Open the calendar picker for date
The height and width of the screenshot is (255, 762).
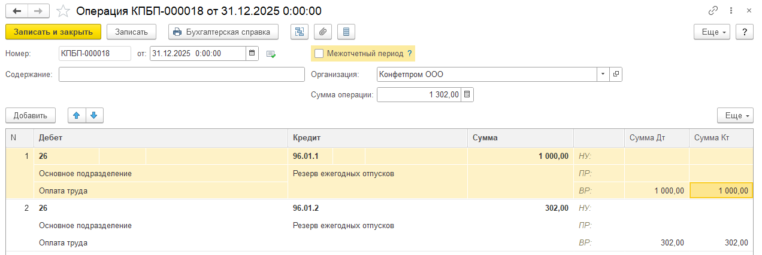pyautogui.click(x=252, y=53)
